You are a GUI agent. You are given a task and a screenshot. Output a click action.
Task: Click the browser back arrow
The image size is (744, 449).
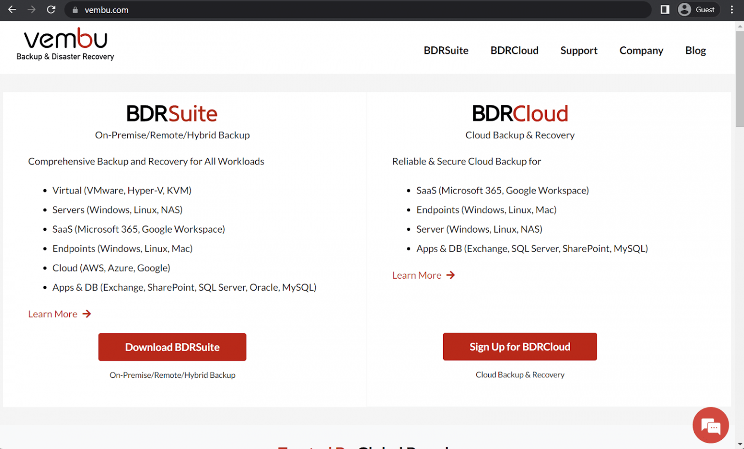click(x=12, y=10)
